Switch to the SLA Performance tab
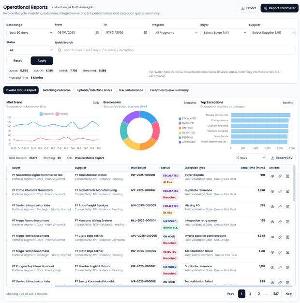 (x=131, y=90)
